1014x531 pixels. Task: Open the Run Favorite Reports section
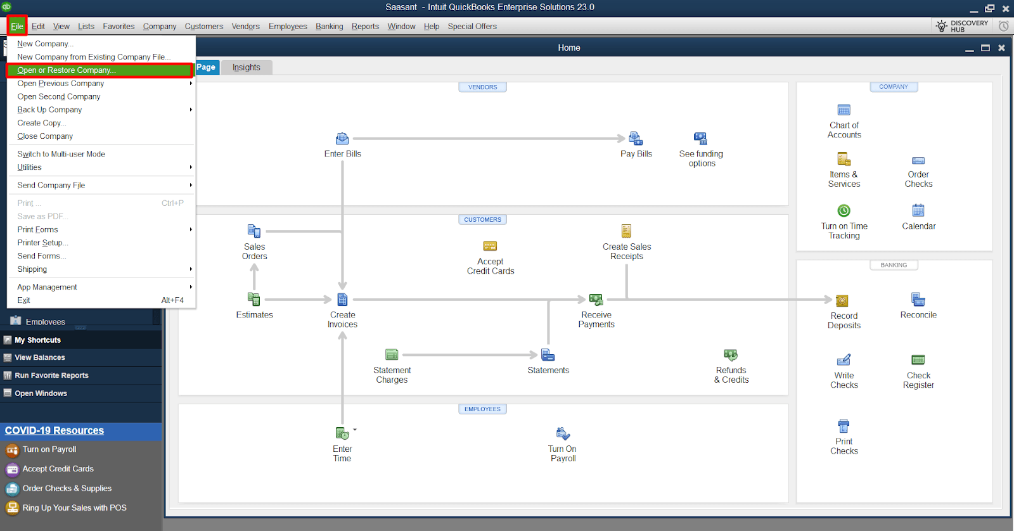coord(80,375)
